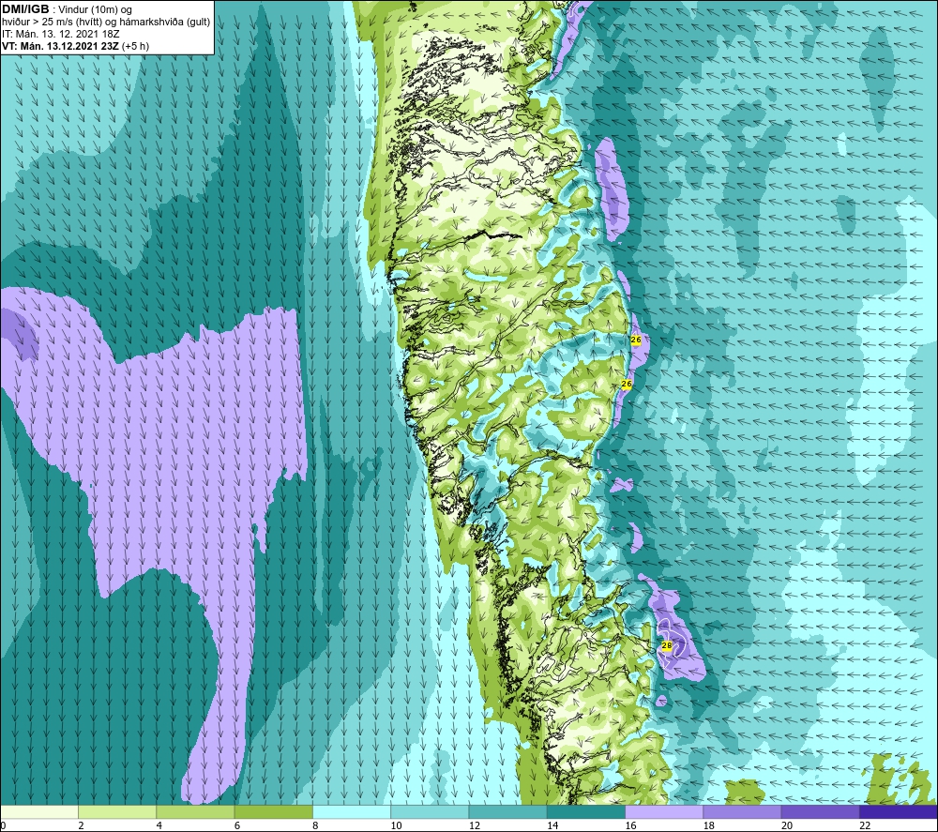Screen dimensions: 938x832
Task: Click the legend scale label '22'
Action: point(865,825)
